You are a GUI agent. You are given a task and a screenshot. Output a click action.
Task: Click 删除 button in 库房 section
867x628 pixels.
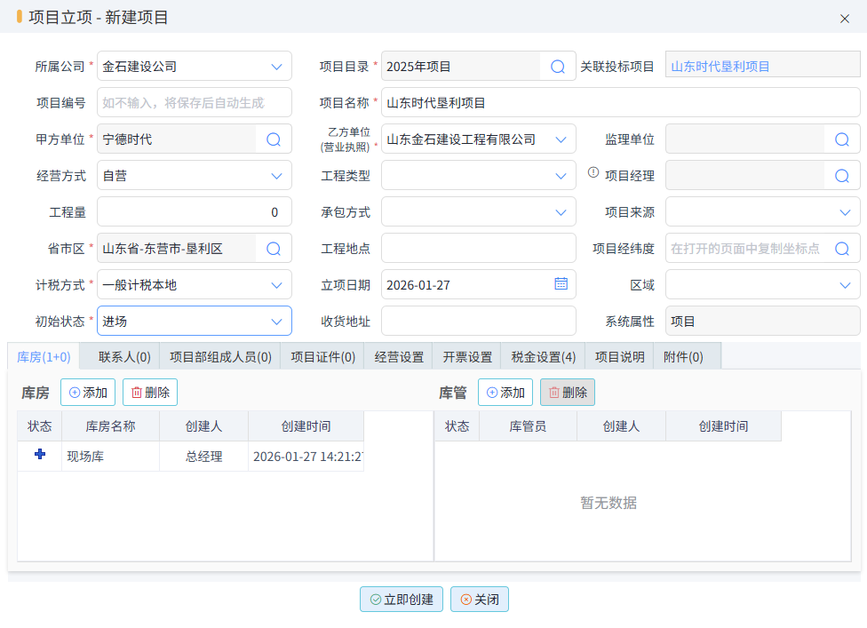click(x=150, y=393)
